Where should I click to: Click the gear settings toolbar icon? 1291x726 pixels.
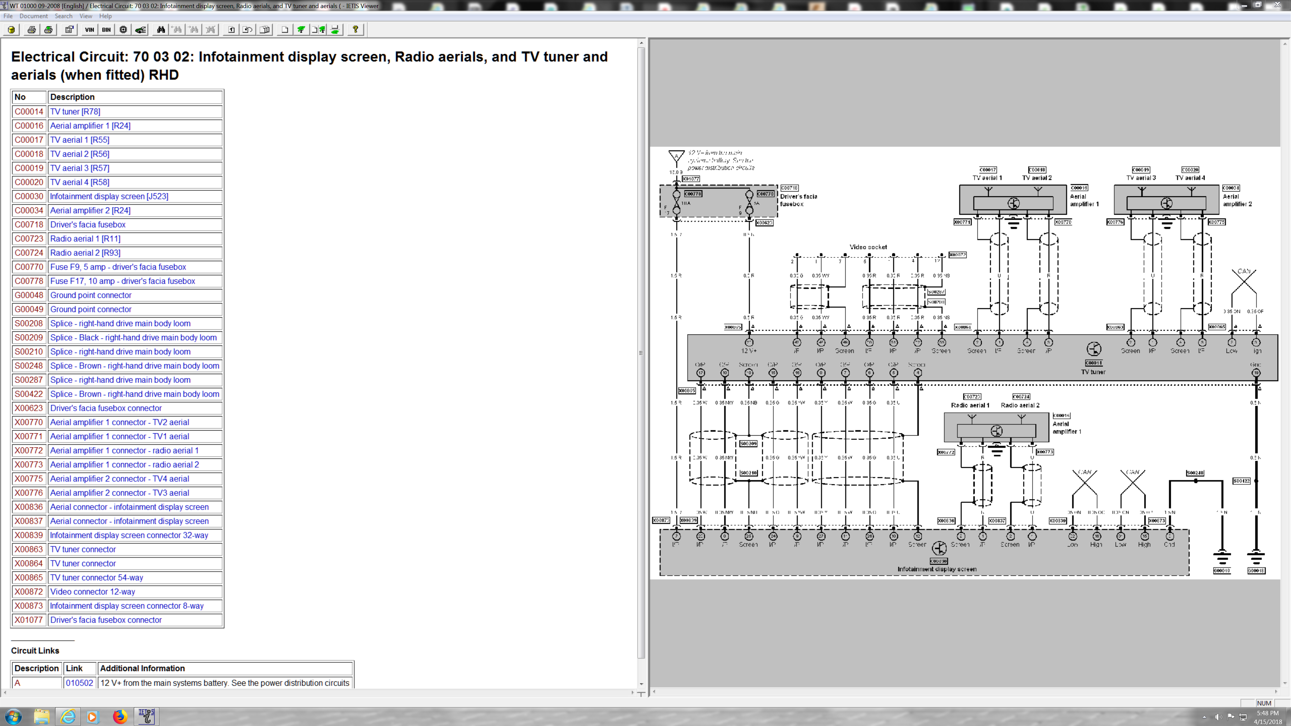tap(123, 30)
